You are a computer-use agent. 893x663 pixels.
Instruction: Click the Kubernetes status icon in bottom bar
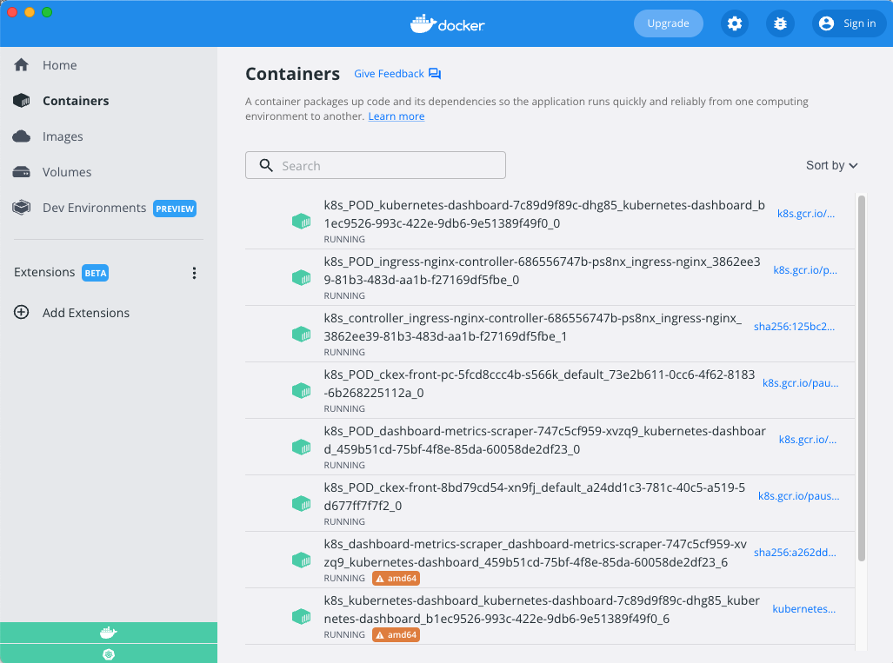(x=109, y=654)
